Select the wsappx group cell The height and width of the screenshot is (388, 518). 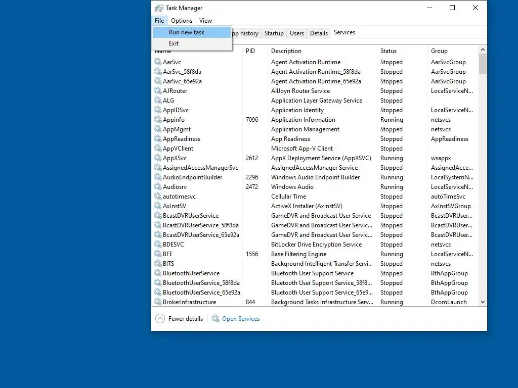[441, 158]
